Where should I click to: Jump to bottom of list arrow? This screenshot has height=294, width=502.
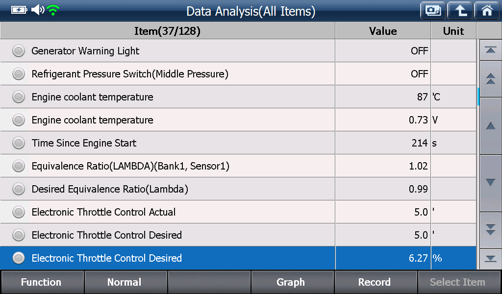(x=490, y=259)
